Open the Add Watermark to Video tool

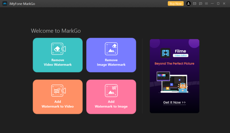point(57,97)
